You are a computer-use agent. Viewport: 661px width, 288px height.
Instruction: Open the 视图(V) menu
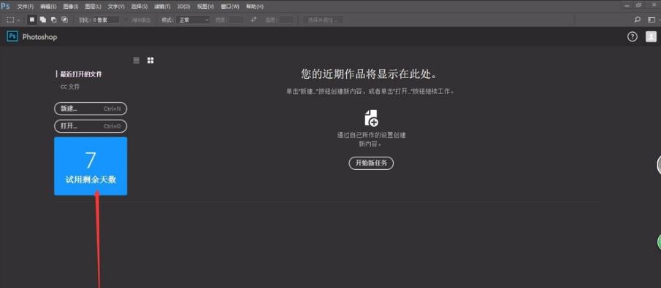coord(205,7)
